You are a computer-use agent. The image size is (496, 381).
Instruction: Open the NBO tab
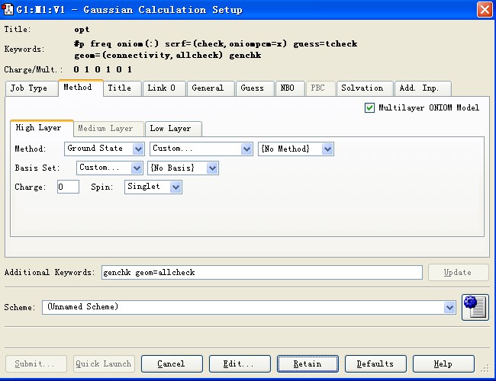pos(290,88)
